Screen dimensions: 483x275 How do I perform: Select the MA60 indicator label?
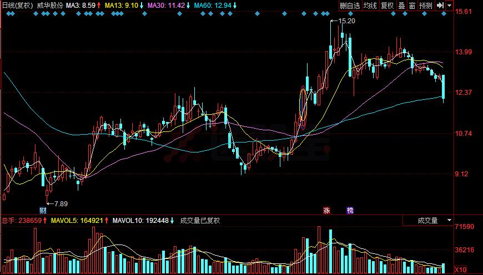click(x=215, y=5)
